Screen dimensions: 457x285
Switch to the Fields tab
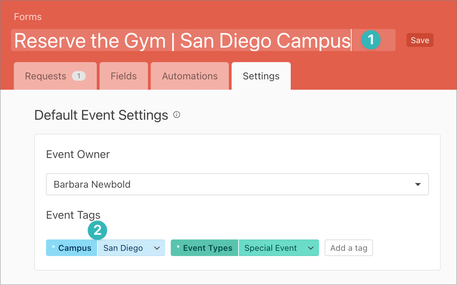[x=124, y=76]
